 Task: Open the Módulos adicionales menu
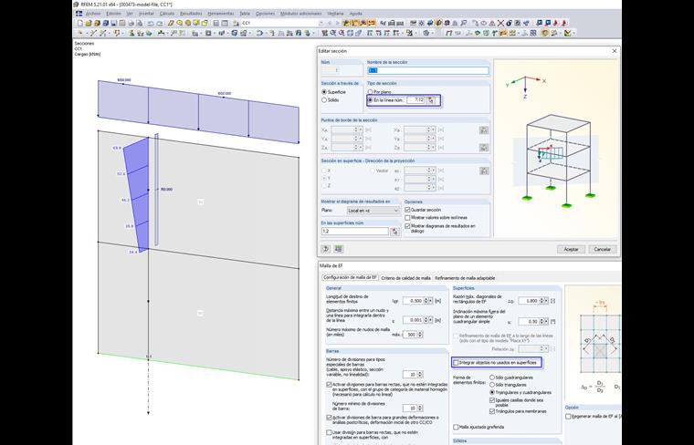(301, 14)
